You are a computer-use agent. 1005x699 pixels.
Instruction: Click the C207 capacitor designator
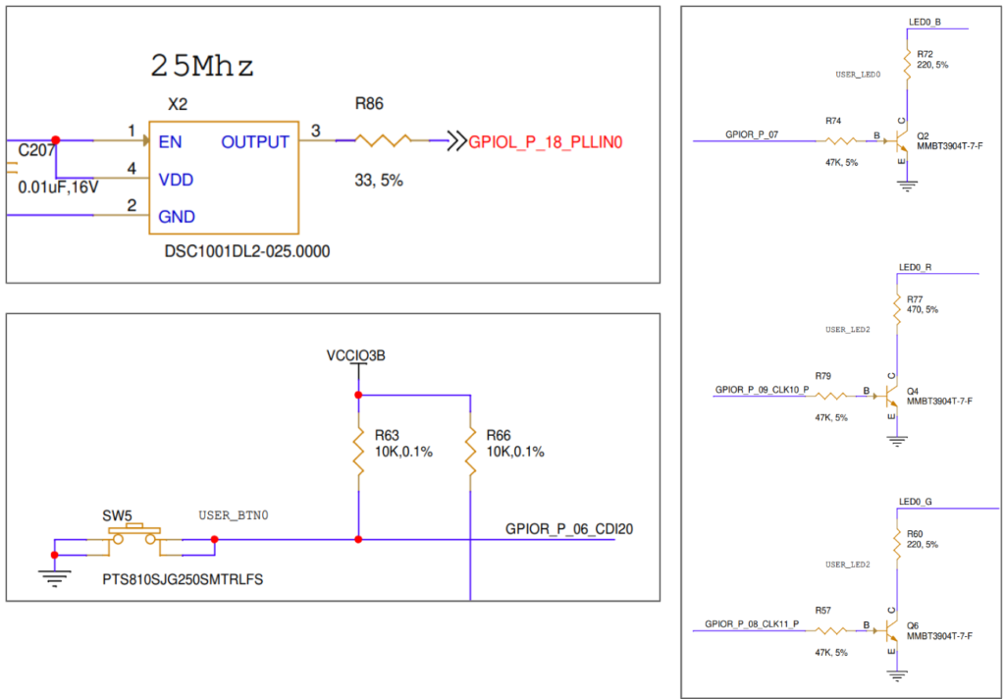[x=36, y=151]
